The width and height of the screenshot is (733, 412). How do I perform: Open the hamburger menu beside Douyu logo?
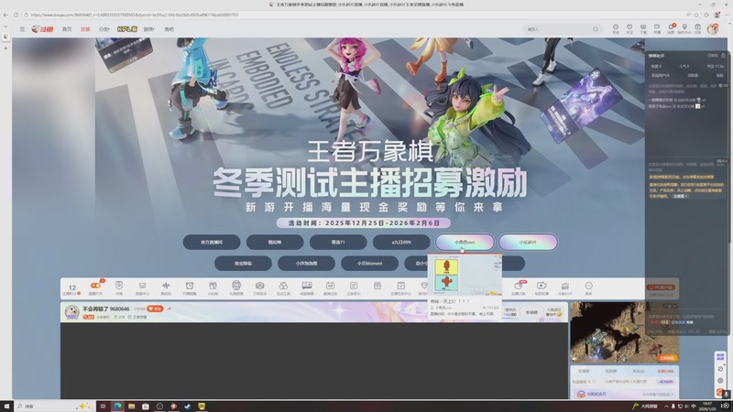tap(22, 29)
